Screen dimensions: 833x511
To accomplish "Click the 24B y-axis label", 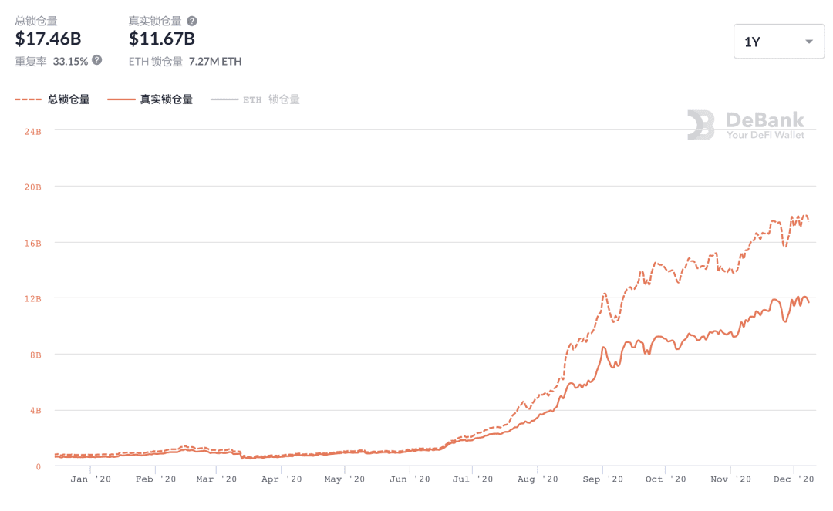I will pyautogui.click(x=32, y=132).
